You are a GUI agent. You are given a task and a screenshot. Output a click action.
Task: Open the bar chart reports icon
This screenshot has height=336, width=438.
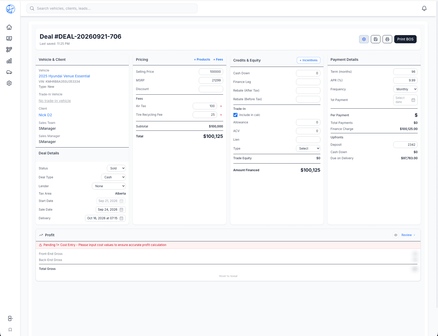(9, 61)
